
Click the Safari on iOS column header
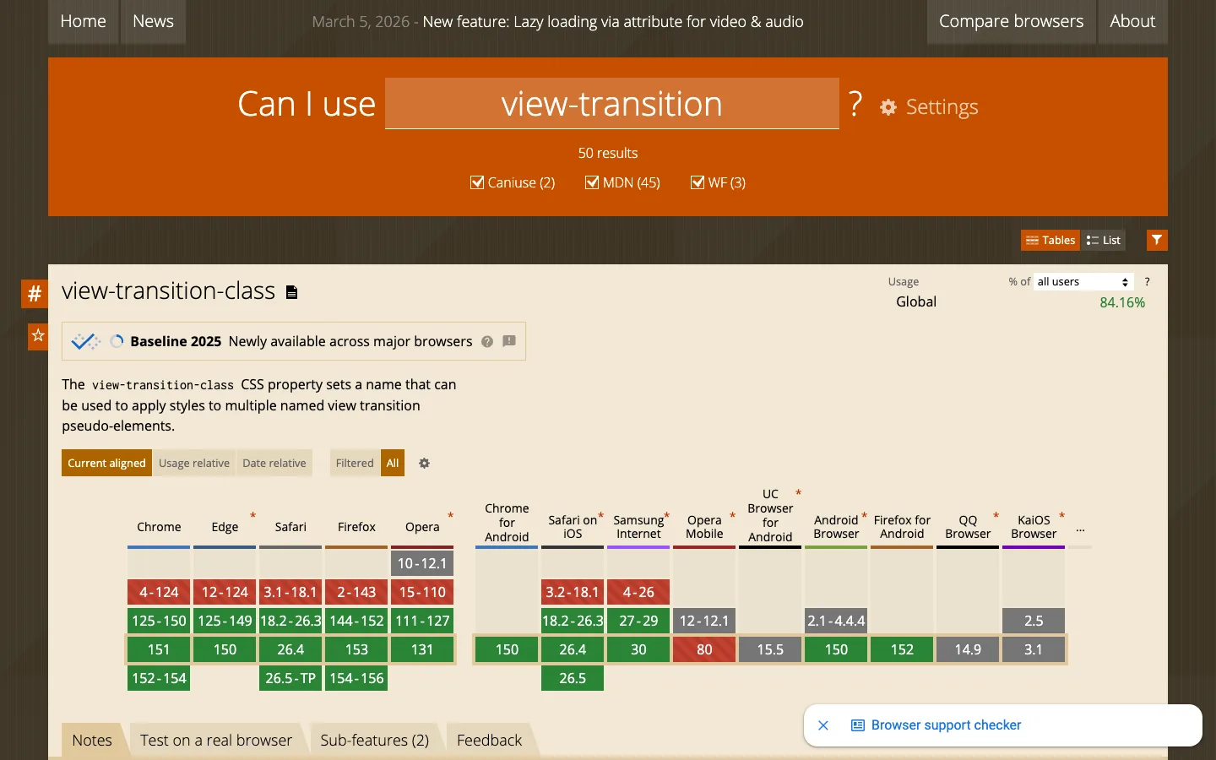pyautogui.click(x=573, y=527)
